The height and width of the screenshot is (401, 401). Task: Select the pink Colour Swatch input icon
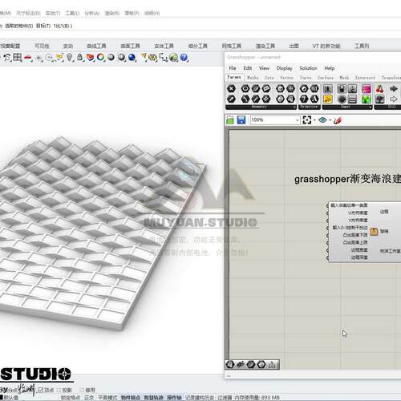(367, 88)
